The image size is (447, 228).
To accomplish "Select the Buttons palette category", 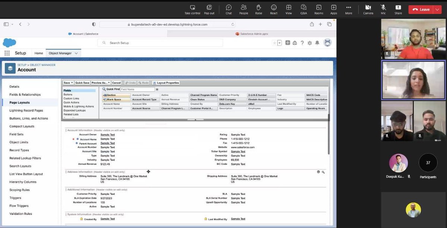I will tap(68, 95).
